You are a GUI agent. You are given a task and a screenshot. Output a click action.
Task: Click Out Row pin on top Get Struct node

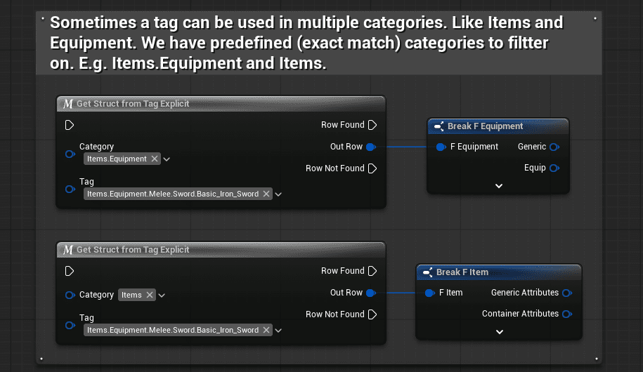click(371, 147)
